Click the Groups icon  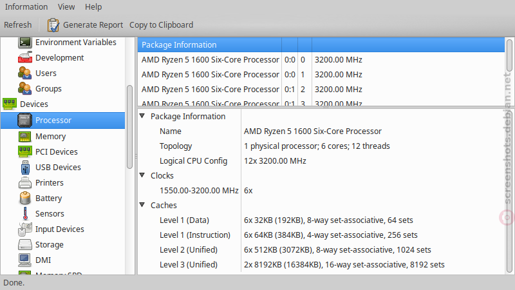tap(25, 88)
